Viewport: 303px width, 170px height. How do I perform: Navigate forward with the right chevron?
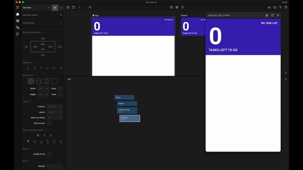coord(84,7)
